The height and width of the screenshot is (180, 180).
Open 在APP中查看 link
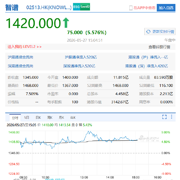(144, 8)
